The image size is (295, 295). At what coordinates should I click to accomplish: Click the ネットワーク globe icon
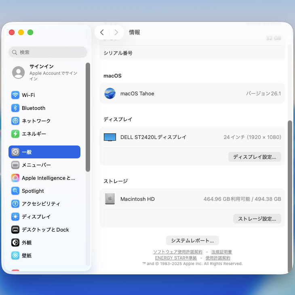click(x=15, y=121)
